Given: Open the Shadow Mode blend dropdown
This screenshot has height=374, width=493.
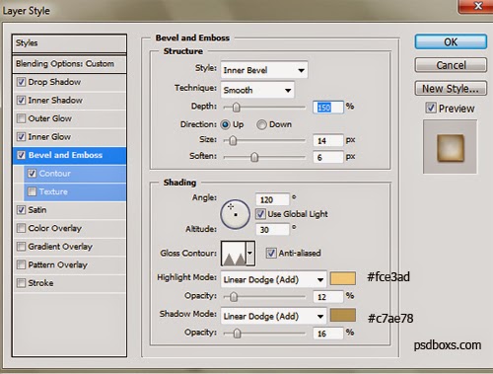Looking at the screenshot, I should coord(274,316).
